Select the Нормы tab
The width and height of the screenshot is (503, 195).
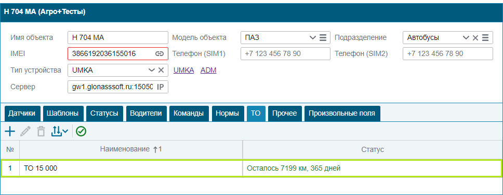pyautogui.click(x=228, y=114)
